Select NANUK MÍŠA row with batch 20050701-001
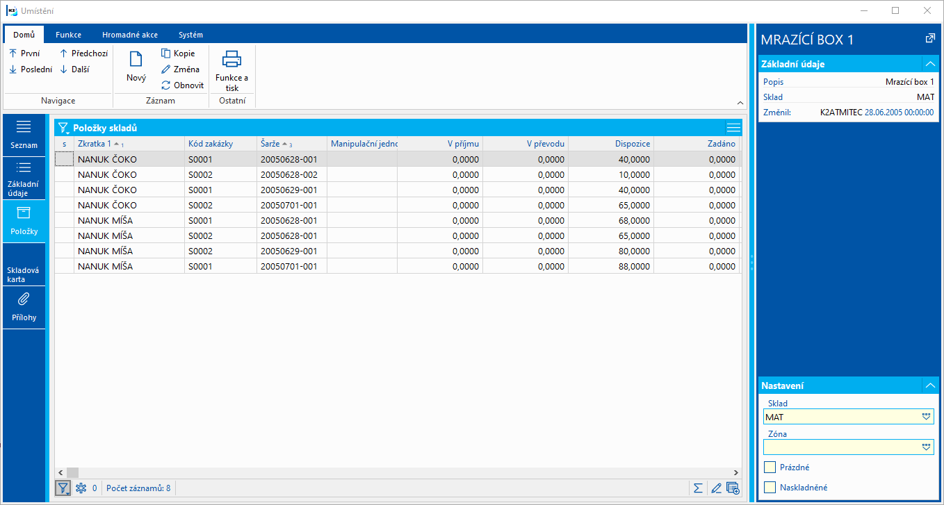This screenshot has height=505, width=944. click(x=397, y=266)
